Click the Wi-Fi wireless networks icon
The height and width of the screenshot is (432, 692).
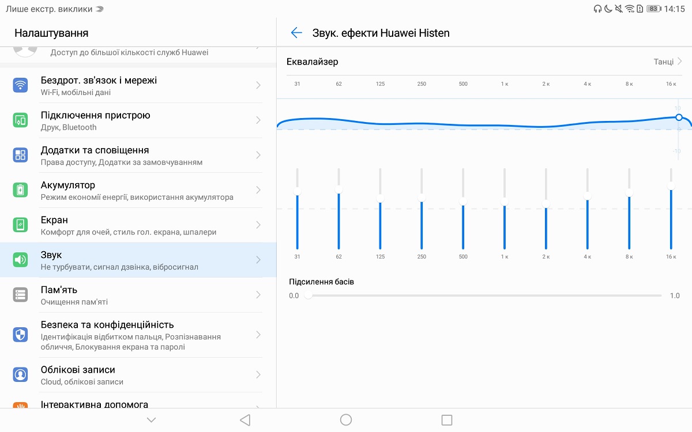pos(20,86)
